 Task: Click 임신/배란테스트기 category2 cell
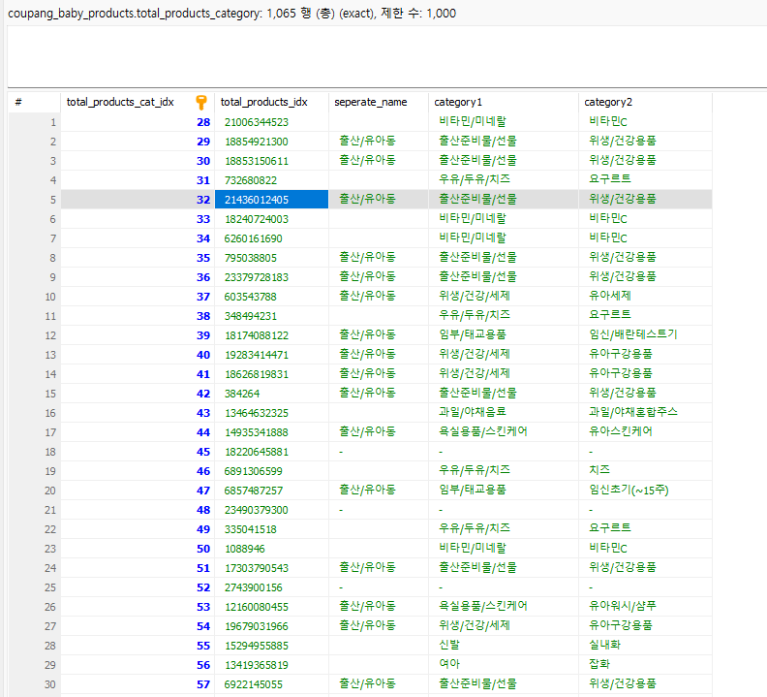[645, 334]
